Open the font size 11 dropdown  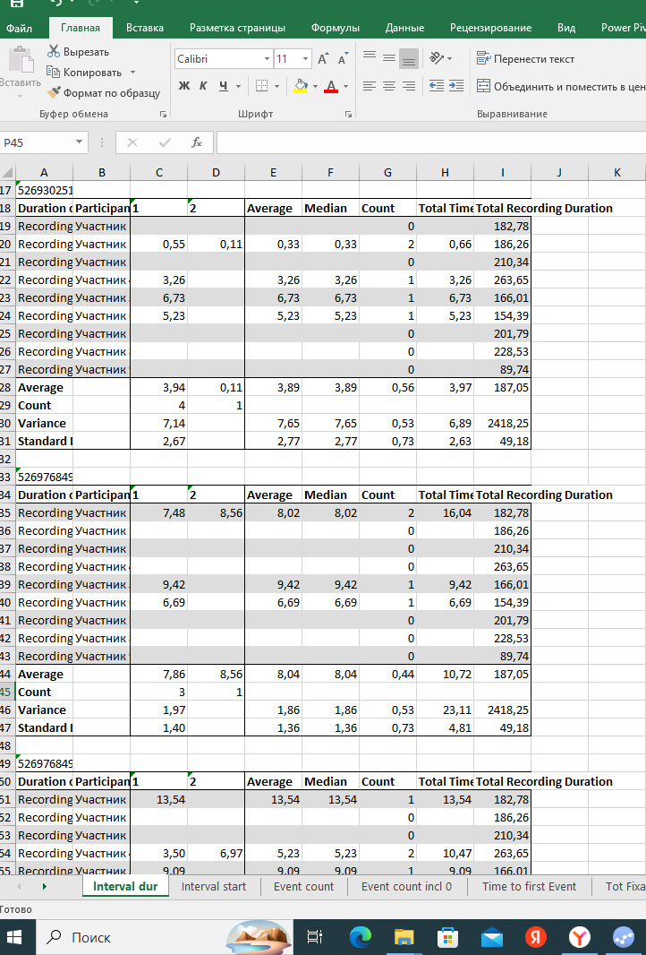pyautogui.click(x=305, y=59)
